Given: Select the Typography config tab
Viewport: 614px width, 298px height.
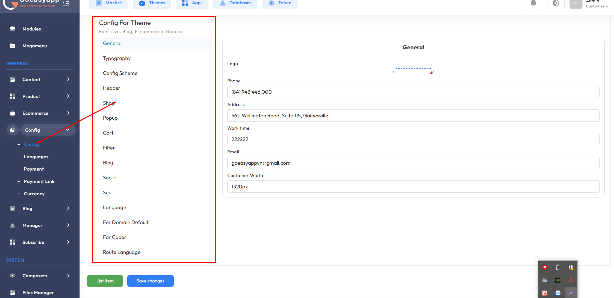Looking at the screenshot, I should click(117, 58).
